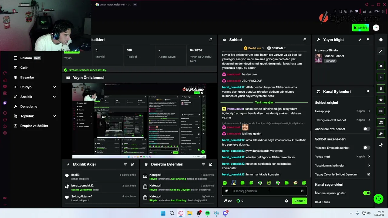Expand the Stüdyo menu section
This screenshot has height=218, width=388.
(x=35, y=87)
